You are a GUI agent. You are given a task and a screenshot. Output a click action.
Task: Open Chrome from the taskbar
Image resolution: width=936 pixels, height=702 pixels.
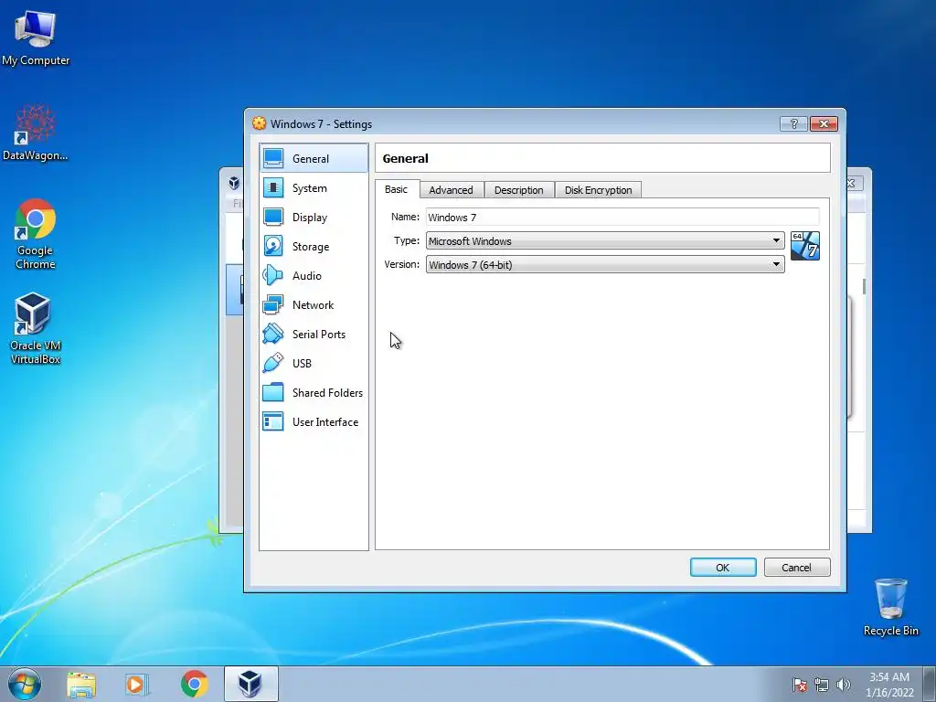tap(194, 684)
